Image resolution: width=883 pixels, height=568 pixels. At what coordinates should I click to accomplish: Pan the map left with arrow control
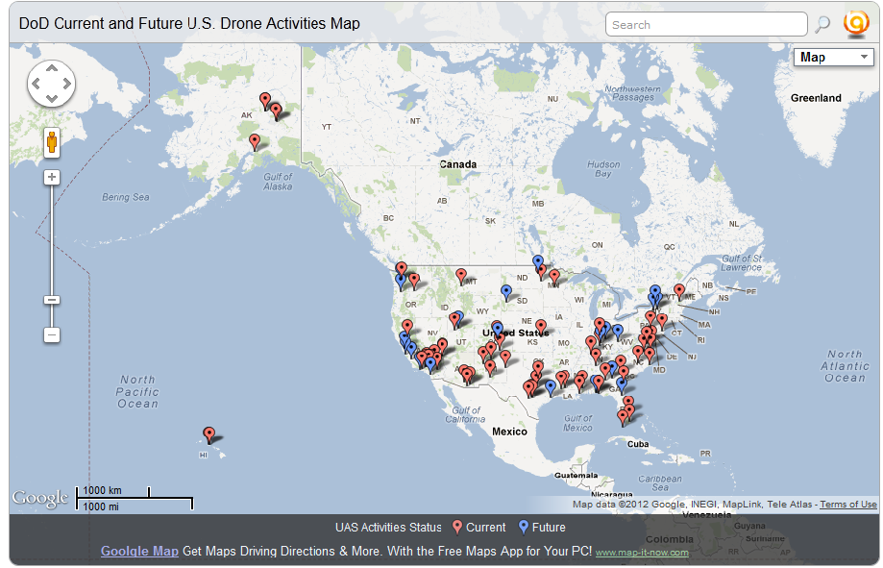pyautogui.click(x=37, y=84)
